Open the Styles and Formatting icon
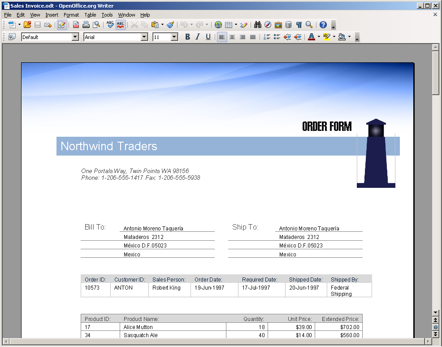The width and height of the screenshot is (442, 347). [x=12, y=37]
